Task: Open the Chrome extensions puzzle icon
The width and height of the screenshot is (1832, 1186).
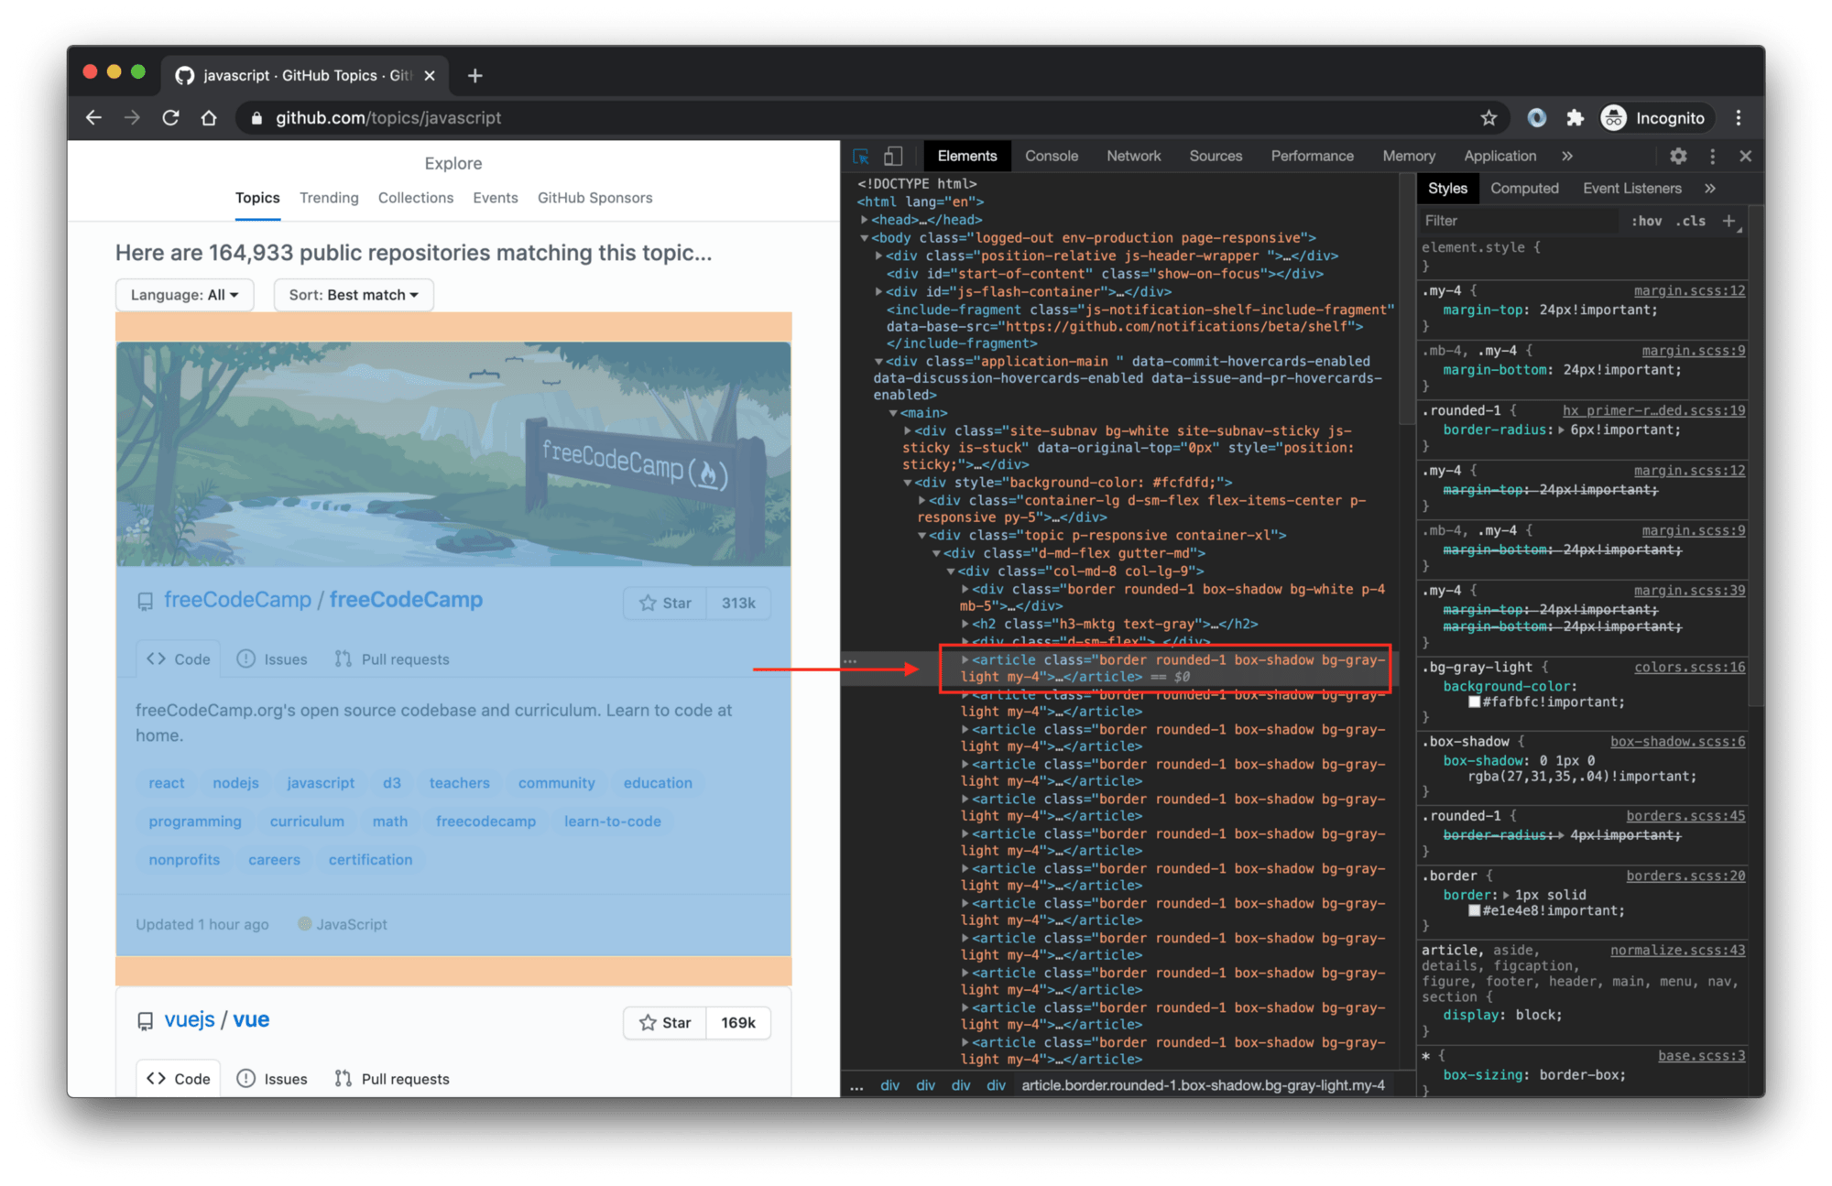Action: click(x=1576, y=117)
